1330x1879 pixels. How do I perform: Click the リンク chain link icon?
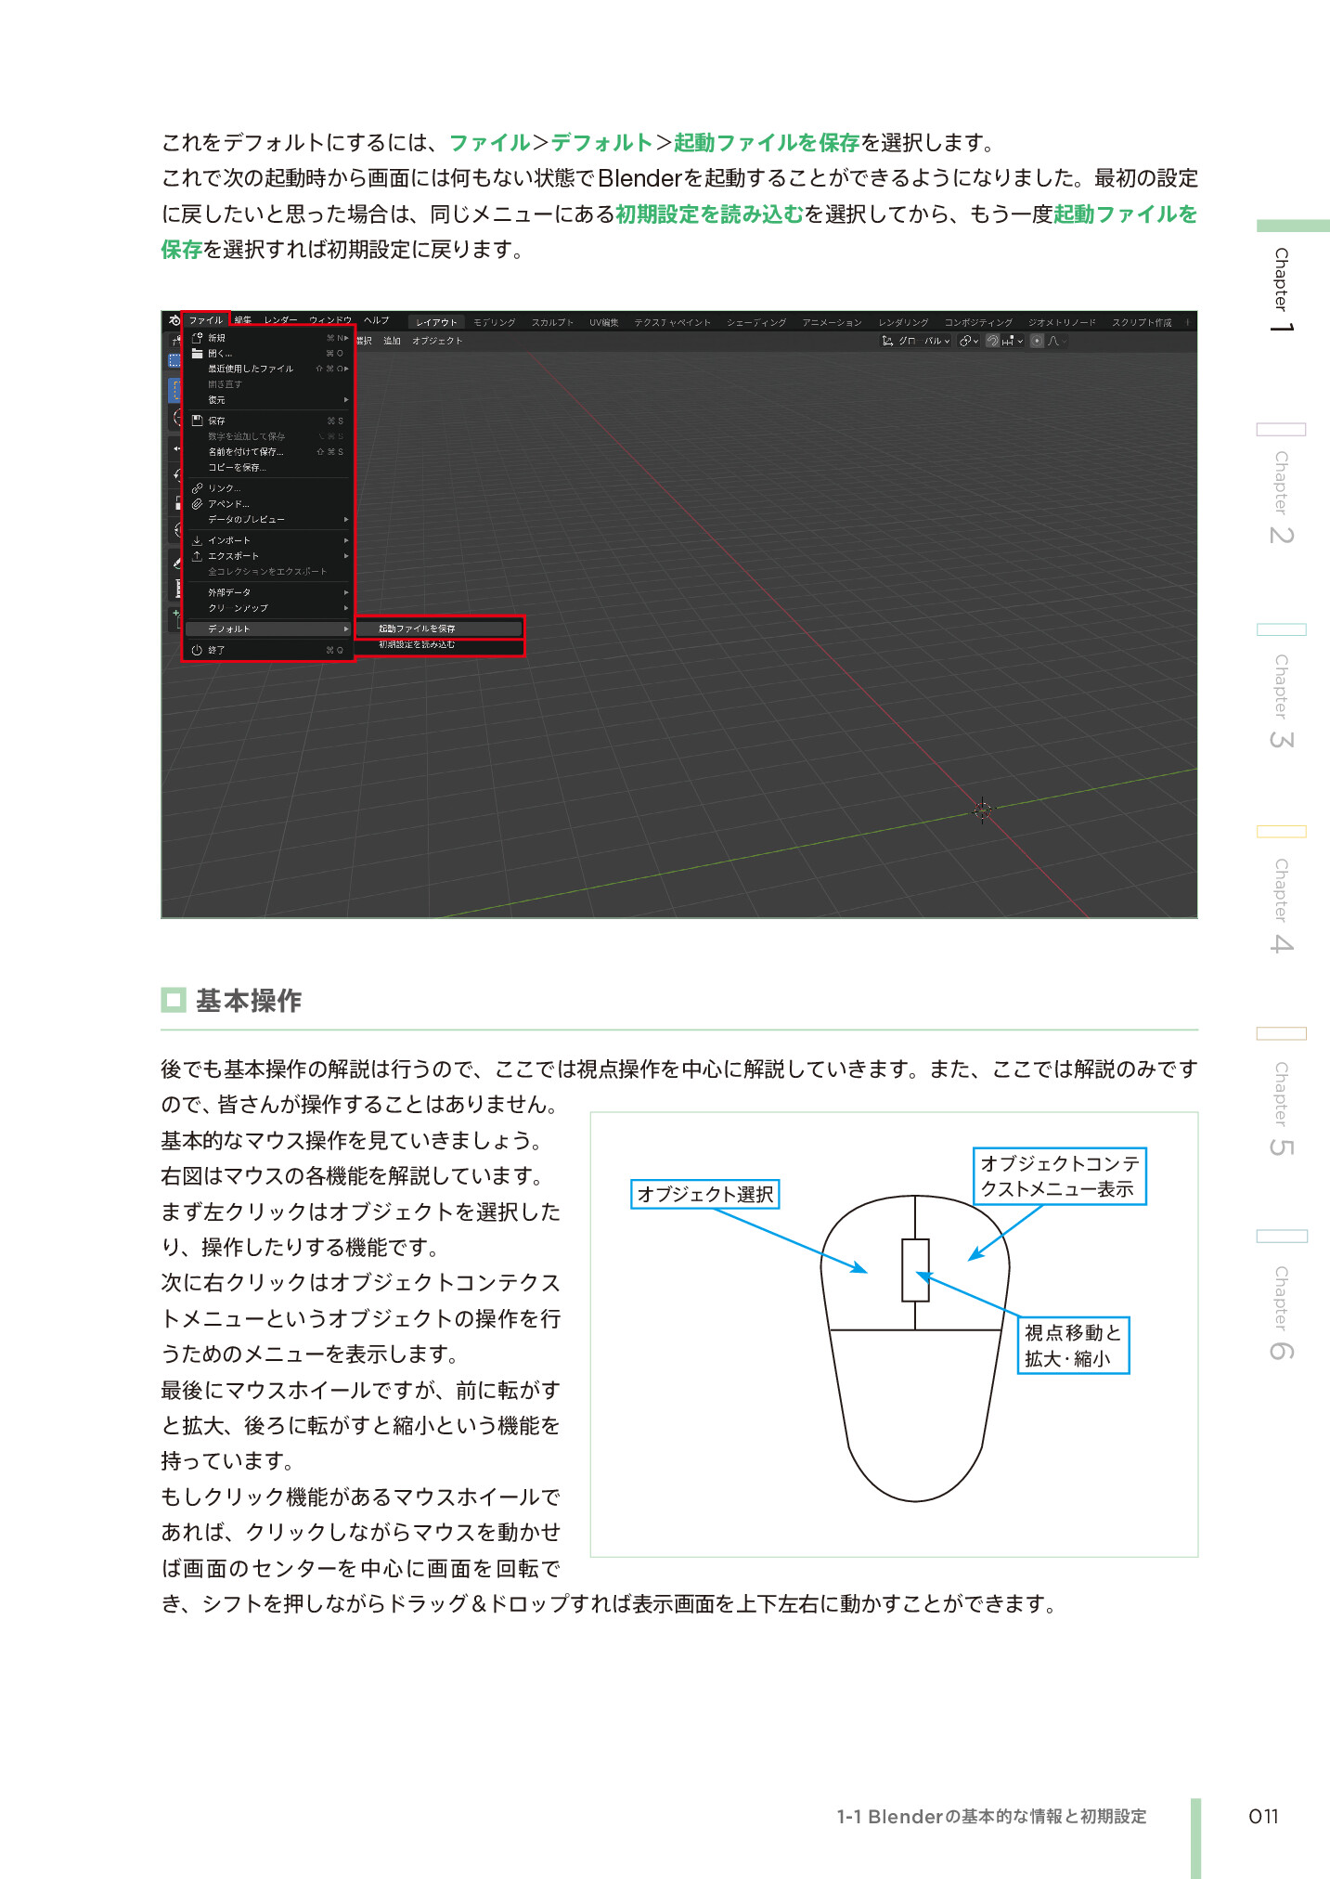click(x=197, y=488)
